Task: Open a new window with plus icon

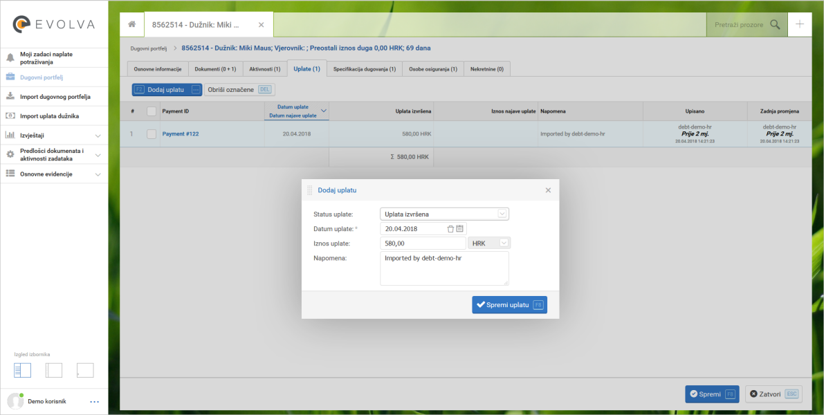Action: point(800,24)
